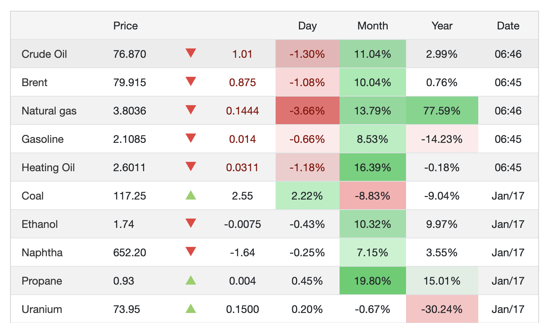Click the 10.32% month change for Ethanol
Image resolution: width=544 pixels, height=323 pixels.
tap(373, 224)
